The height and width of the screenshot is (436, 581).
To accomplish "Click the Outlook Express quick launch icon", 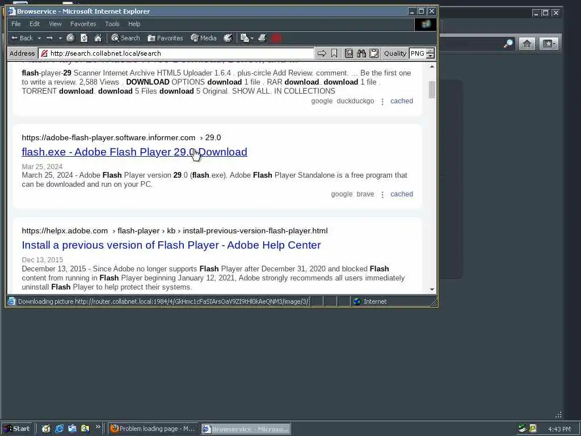I will coord(72,429).
